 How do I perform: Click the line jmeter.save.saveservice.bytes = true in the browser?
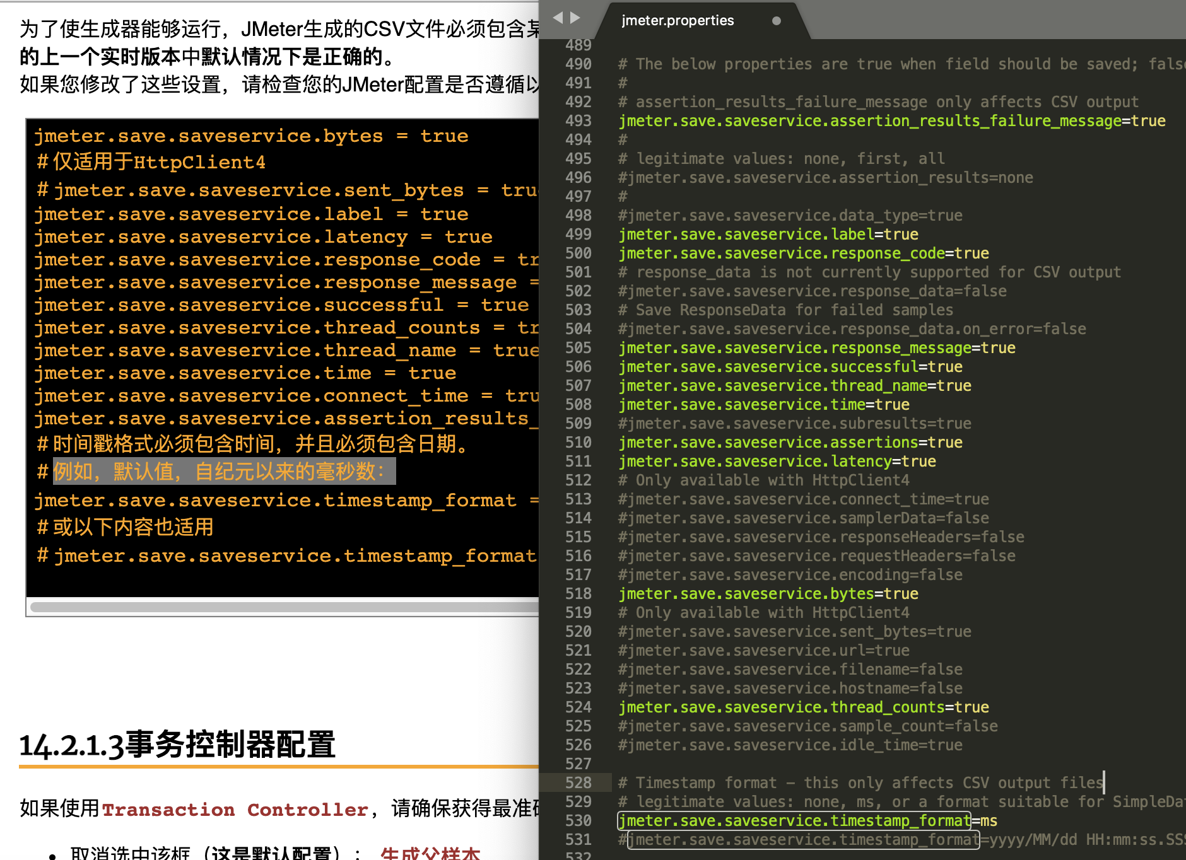tap(251, 136)
